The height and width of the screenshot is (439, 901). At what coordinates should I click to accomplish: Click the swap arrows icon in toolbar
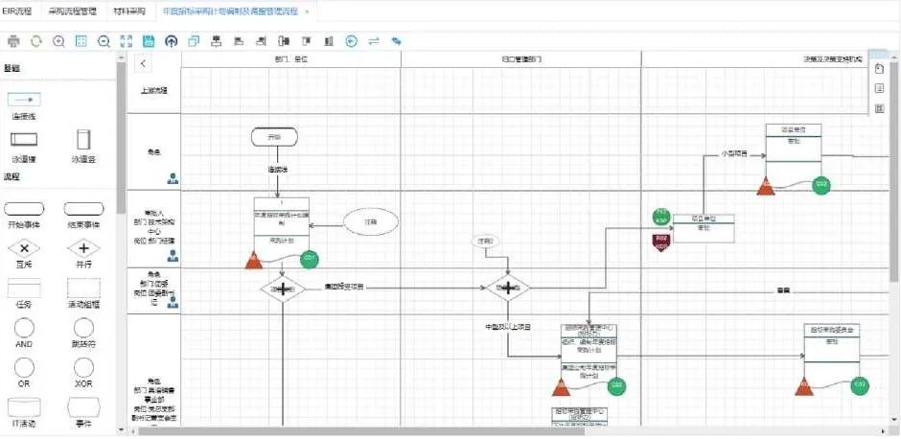point(374,41)
